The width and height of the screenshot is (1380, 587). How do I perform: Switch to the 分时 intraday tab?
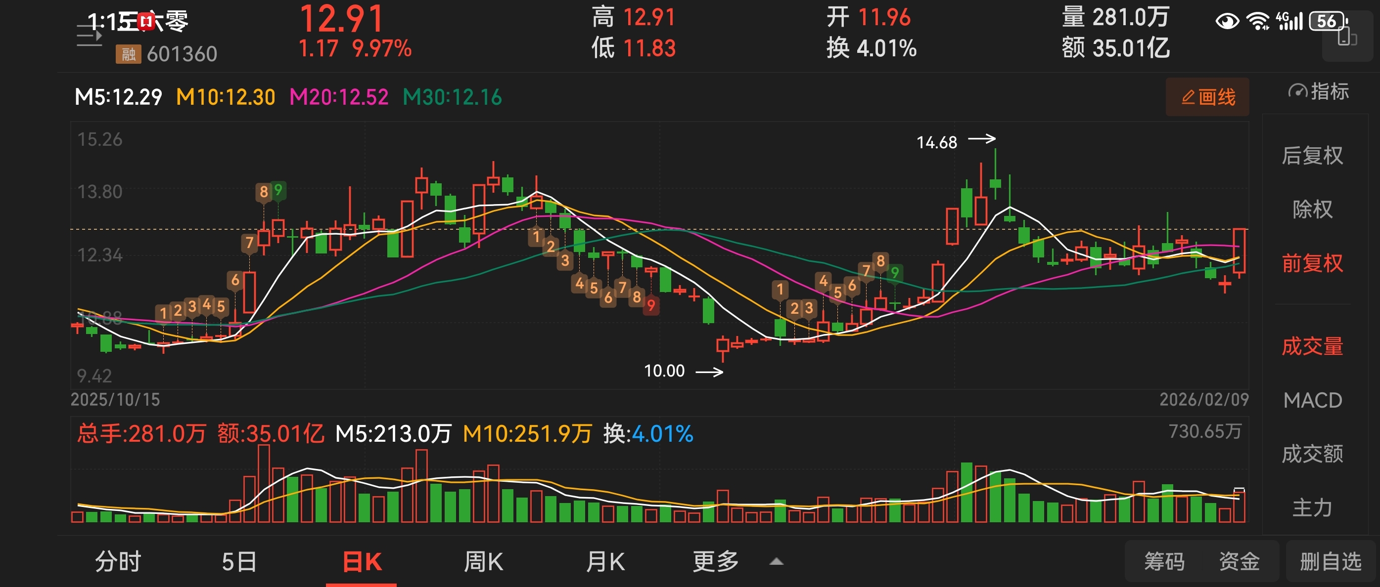pyautogui.click(x=118, y=562)
